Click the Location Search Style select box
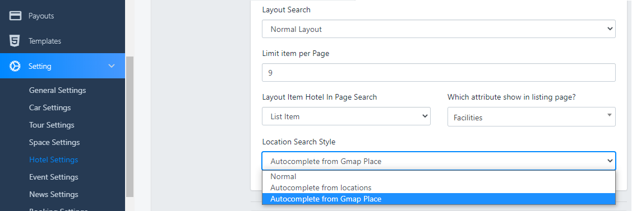 439,161
